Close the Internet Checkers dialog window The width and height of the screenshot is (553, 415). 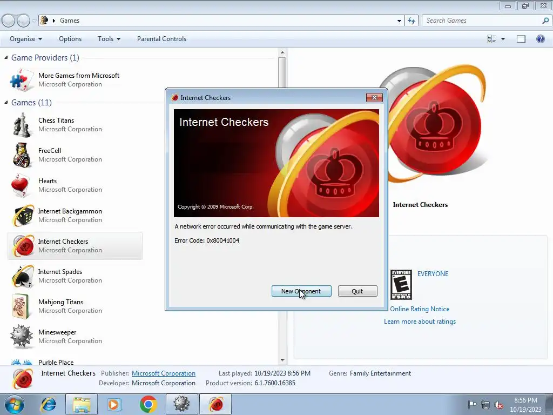point(374,98)
